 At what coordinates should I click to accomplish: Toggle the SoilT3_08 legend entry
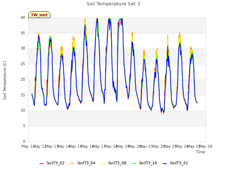pos(113,163)
